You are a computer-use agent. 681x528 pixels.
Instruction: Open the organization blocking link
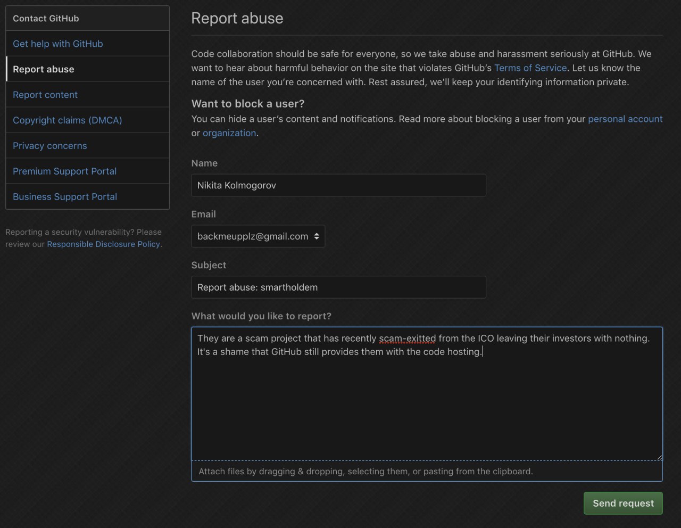point(229,133)
